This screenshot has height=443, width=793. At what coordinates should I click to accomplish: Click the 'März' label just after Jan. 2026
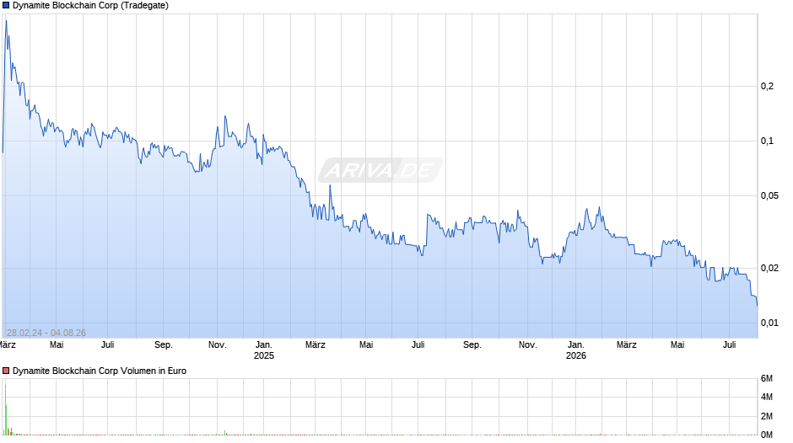(627, 345)
